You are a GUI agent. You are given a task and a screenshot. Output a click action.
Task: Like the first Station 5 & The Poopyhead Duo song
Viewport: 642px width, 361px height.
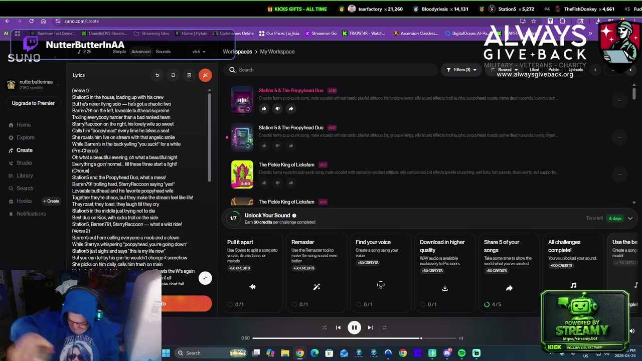pyautogui.click(x=264, y=108)
